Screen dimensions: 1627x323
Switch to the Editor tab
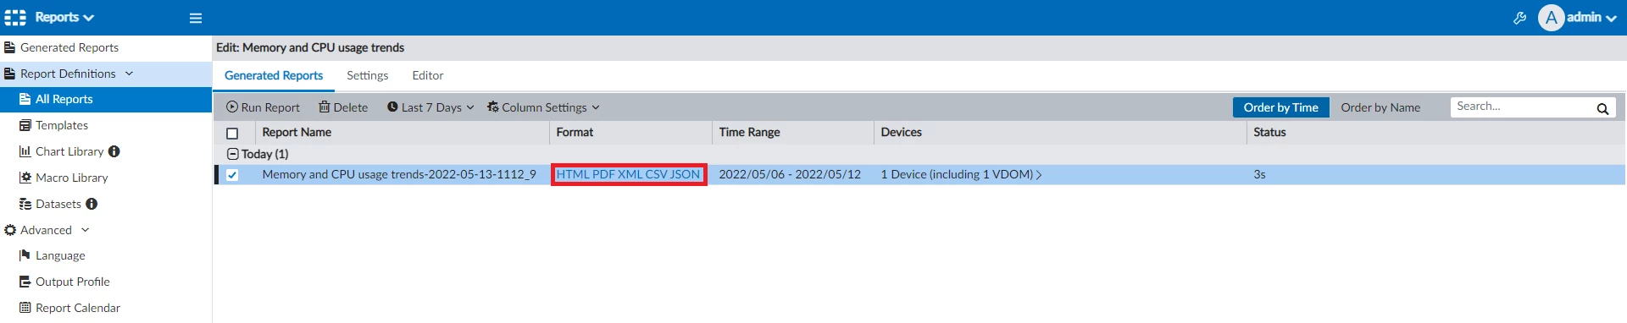click(x=428, y=75)
